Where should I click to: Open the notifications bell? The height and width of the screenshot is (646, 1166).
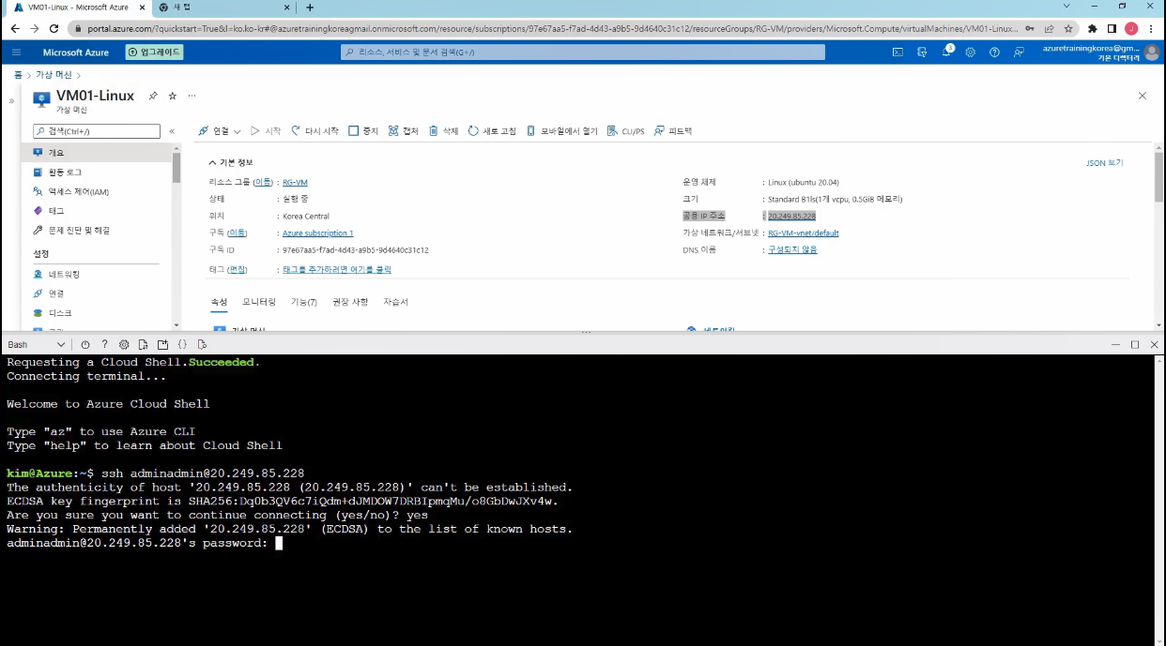(946, 53)
